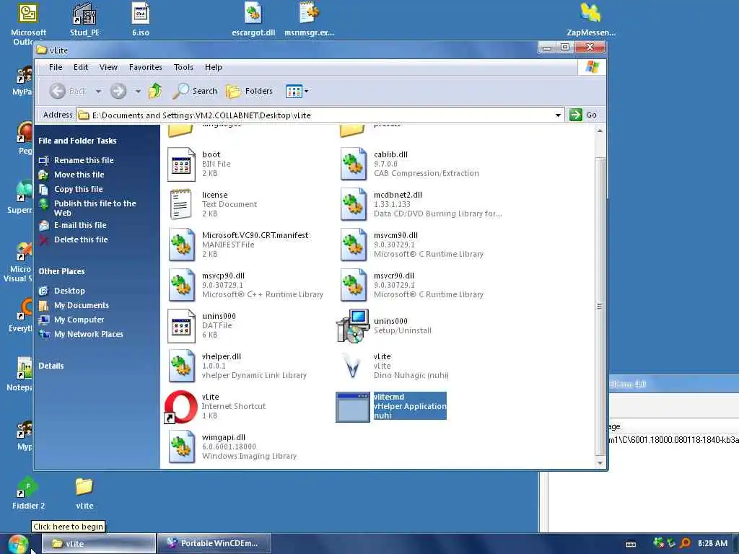Select vhelper.dll file icon
This screenshot has width=739, height=554.
click(182, 366)
